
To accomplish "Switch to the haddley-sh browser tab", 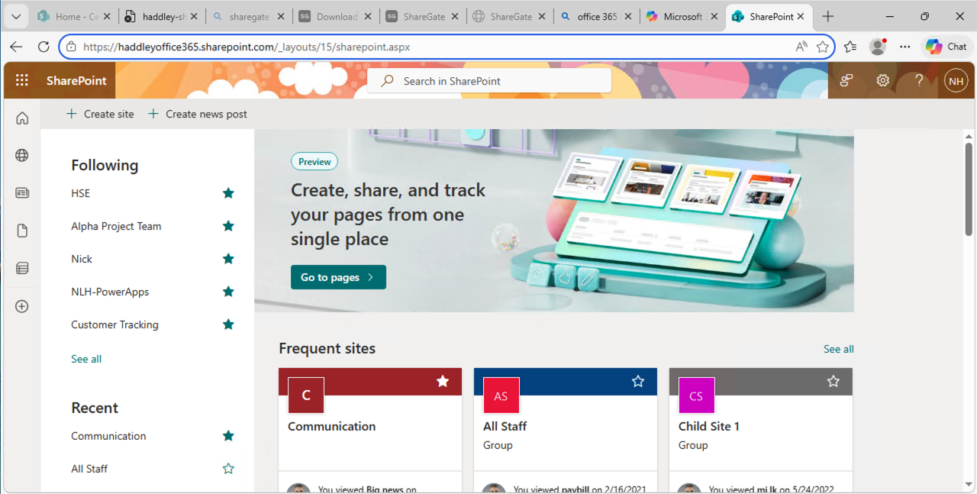I will point(162,16).
